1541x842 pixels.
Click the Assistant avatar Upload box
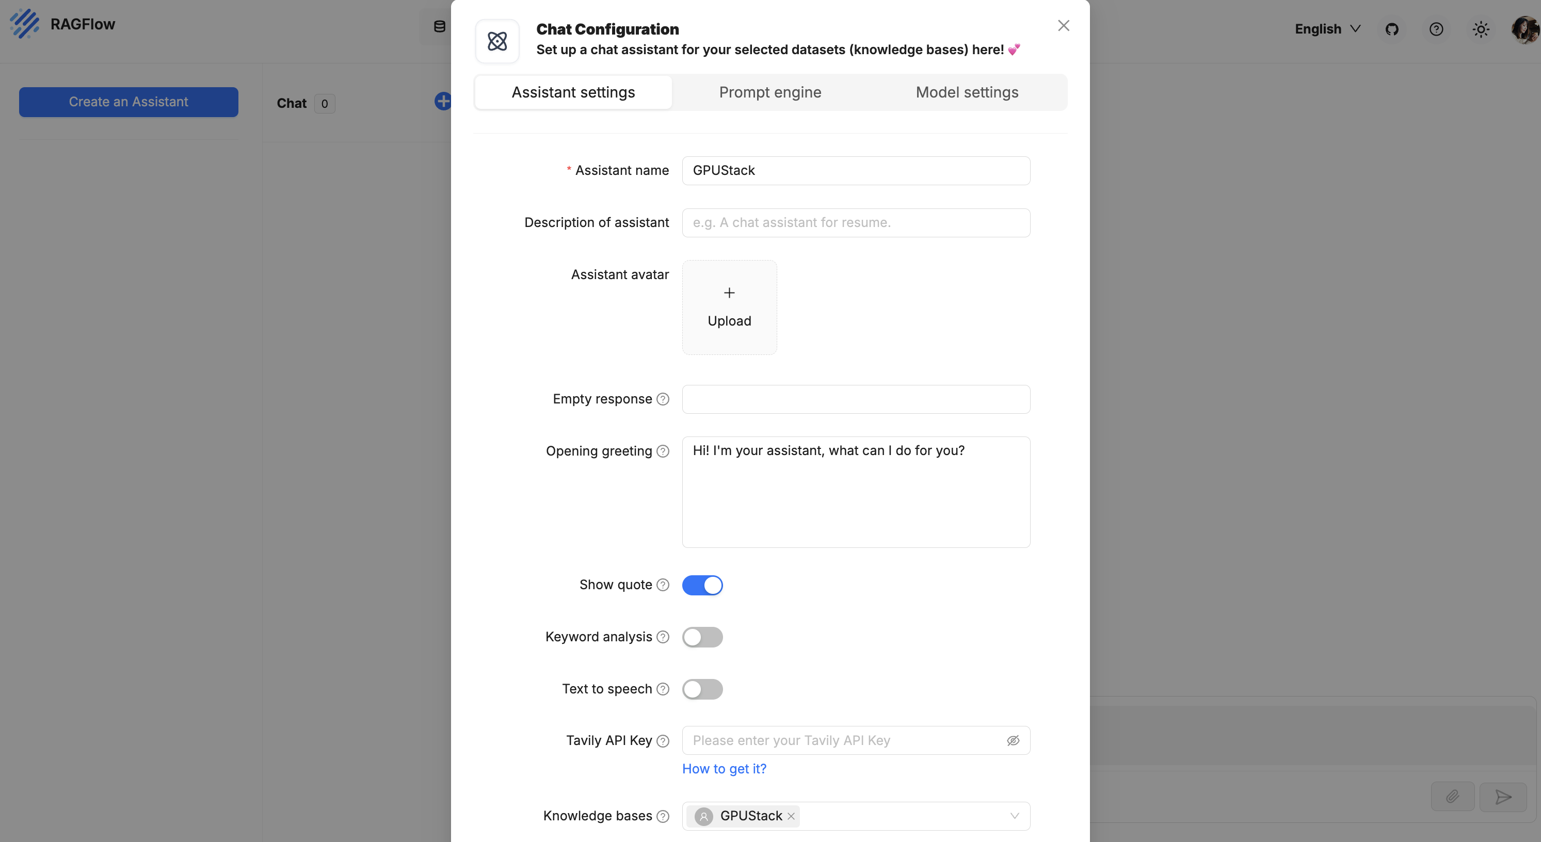pyautogui.click(x=729, y=307)
